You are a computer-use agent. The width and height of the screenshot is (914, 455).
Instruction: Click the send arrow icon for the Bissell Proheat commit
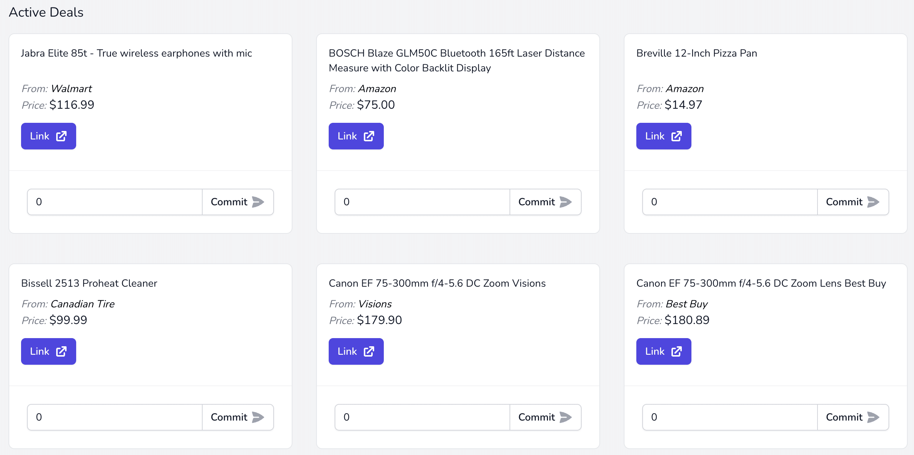point(258,417)
